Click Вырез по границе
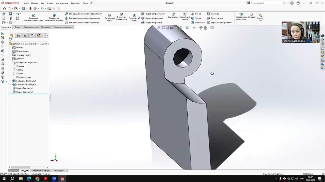325x182 pixels. (152, 22)
